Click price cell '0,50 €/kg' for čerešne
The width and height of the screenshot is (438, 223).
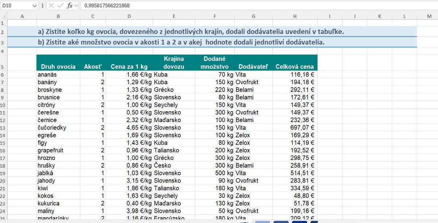(129, 113)
